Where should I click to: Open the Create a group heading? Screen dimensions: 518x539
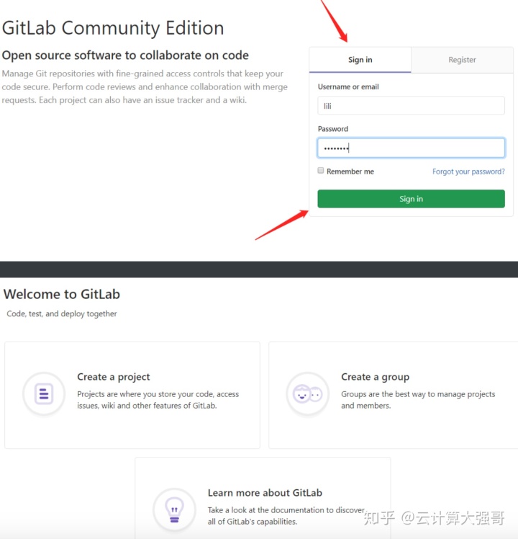[x=376, y=377]
